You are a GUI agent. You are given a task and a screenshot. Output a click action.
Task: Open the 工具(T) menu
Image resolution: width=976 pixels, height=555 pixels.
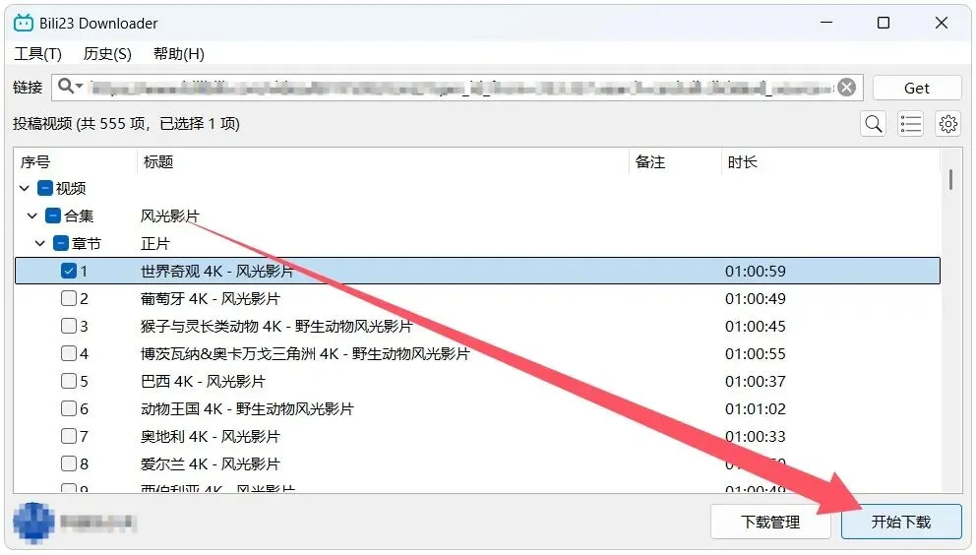point(38,54)
